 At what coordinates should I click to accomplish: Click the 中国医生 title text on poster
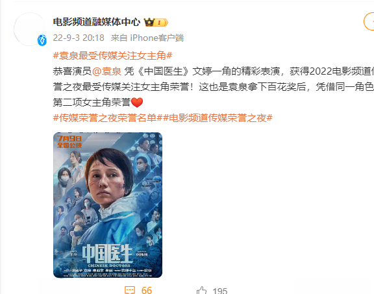click(107, 254)
